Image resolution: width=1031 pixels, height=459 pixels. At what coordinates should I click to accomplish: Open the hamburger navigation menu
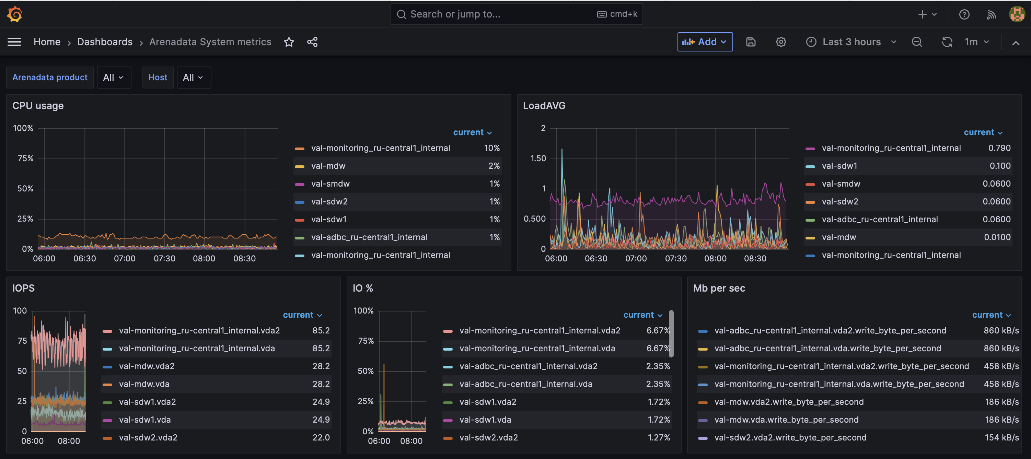(14, 42)
